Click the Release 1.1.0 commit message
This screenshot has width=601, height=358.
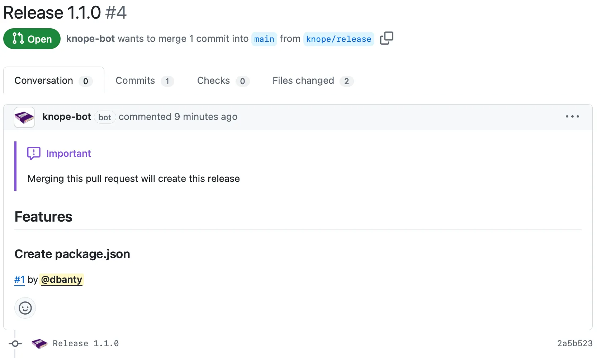pyautogui.click(x=86, y=343)
